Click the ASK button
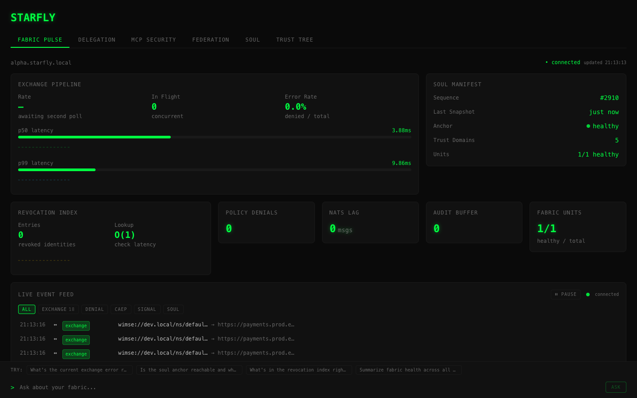The width and height of the screenshot is (637, 398). click(616, 387)
